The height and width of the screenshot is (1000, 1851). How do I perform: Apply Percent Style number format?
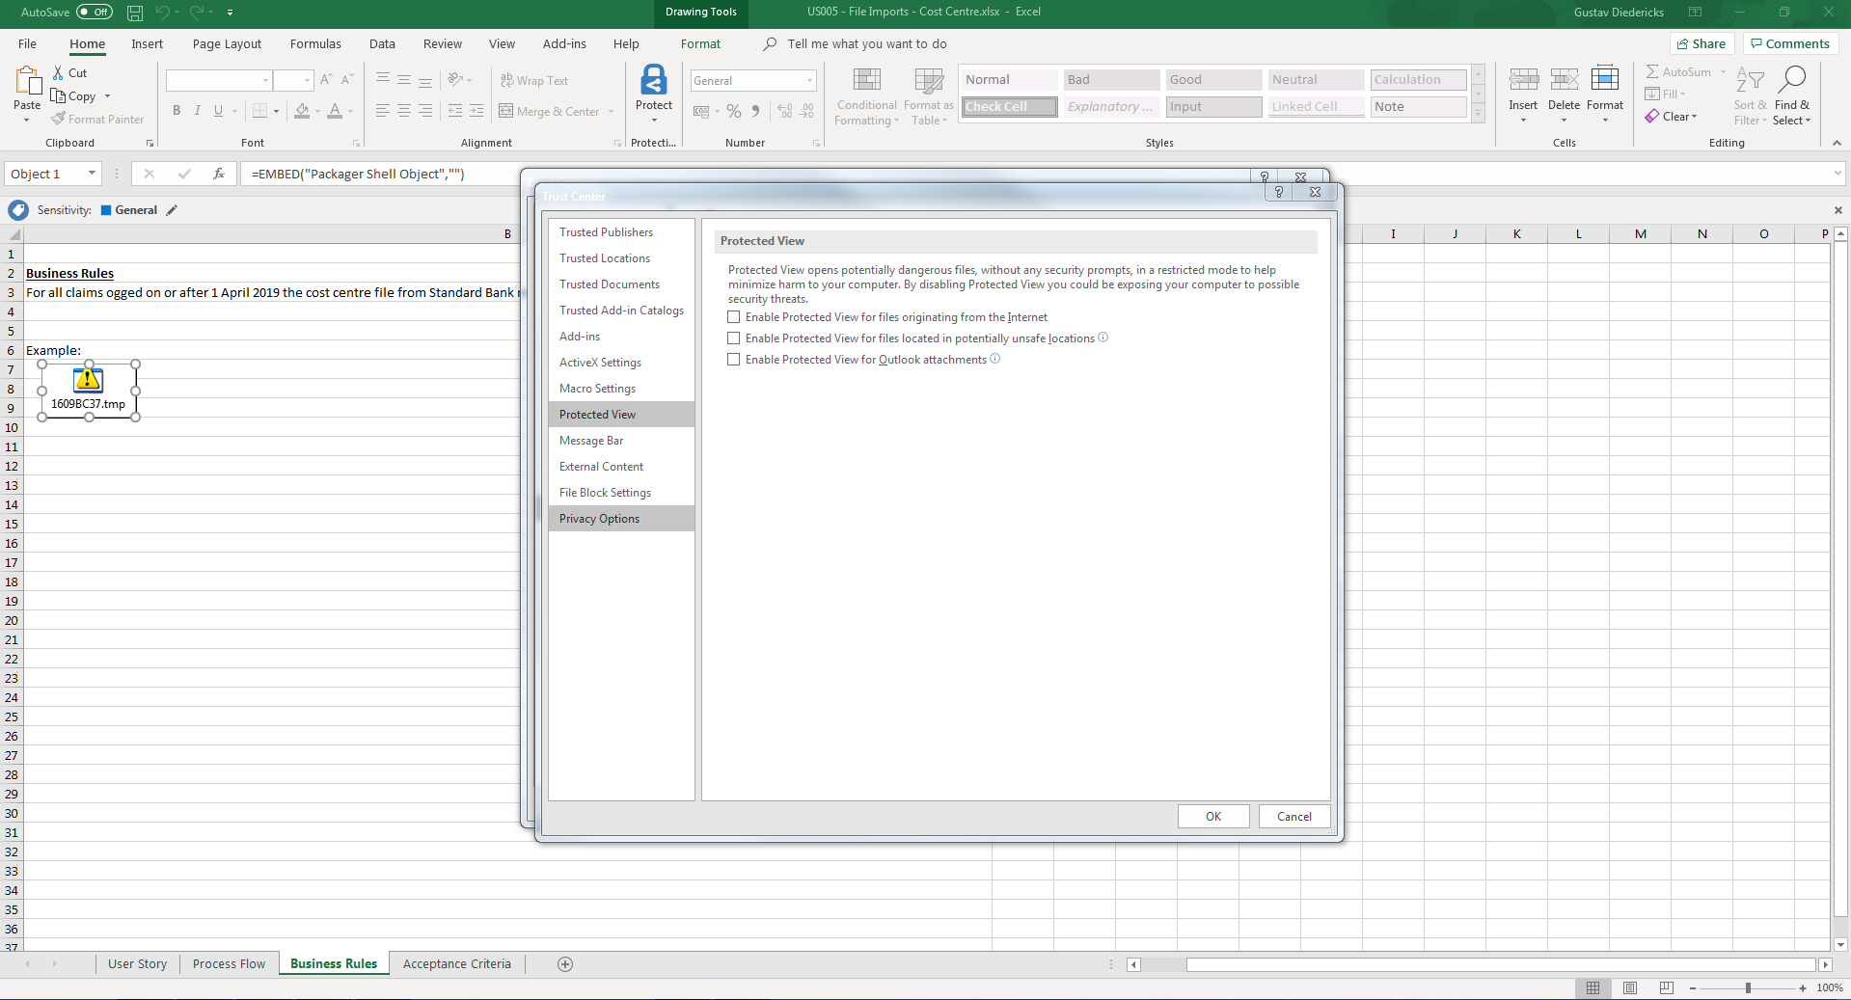coord(734,112)
